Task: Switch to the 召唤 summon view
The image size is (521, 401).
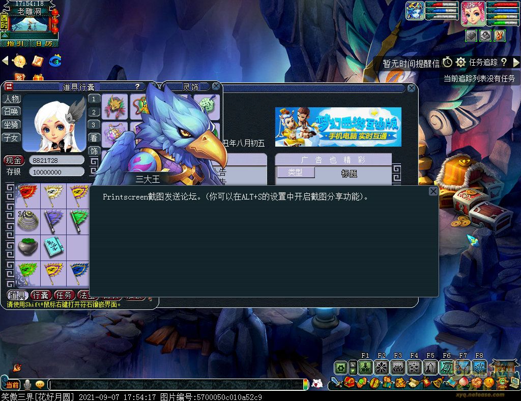Action: click(12, 111)
